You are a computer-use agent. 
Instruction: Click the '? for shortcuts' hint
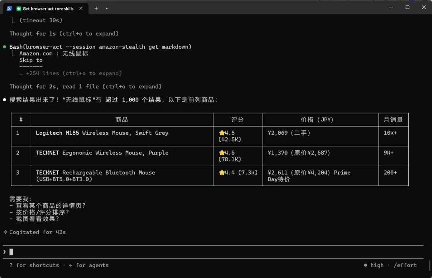pos(34,265)
